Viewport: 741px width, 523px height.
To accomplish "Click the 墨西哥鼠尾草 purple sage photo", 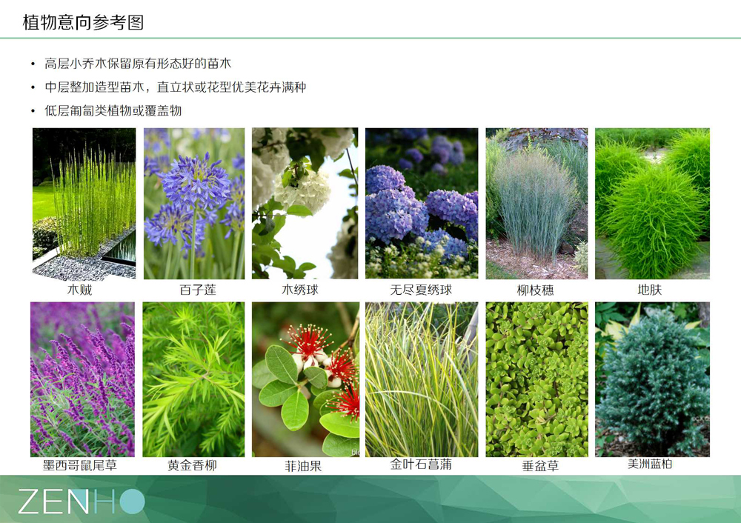I will 82,379.
